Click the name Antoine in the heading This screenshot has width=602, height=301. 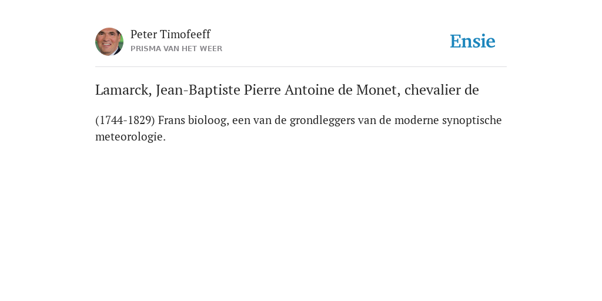pos(304,90)
